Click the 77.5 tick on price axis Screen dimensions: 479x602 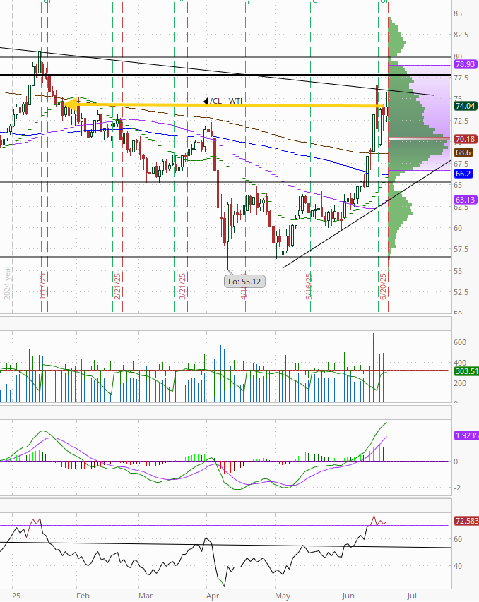pos(461,78)
